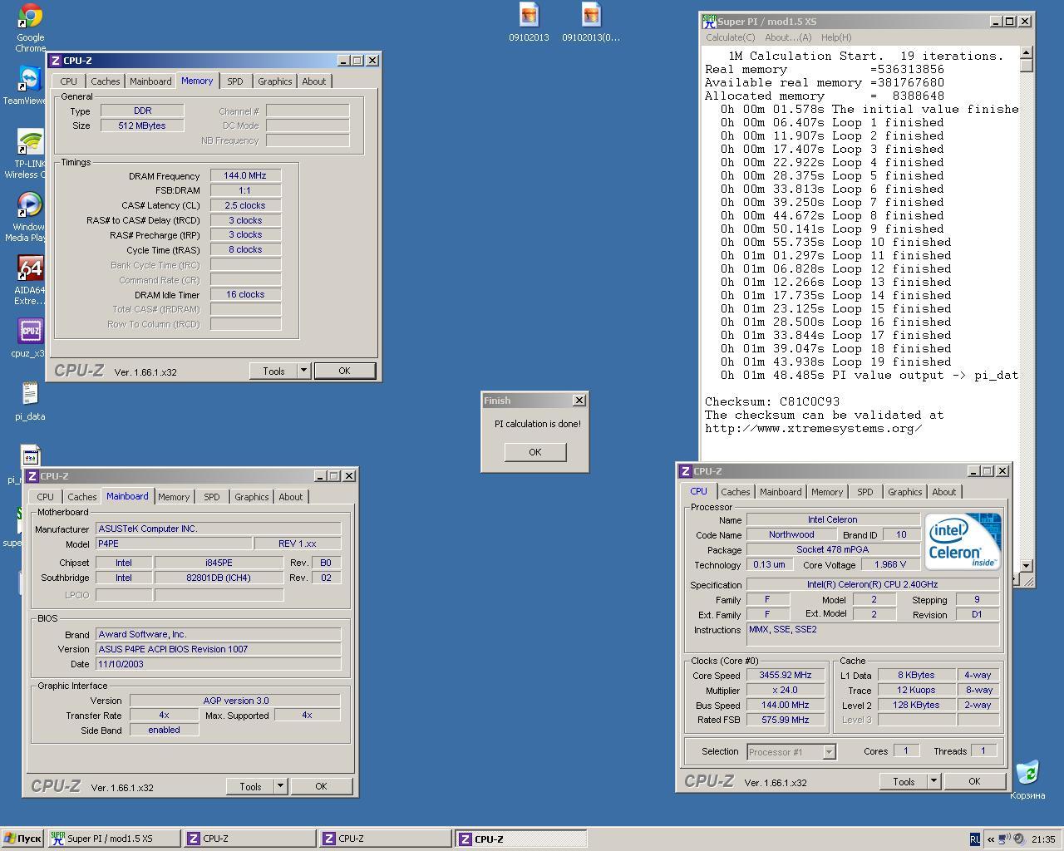The image size is (1064, 851).
Task: Click Super PI vertical scrollbar thumb
Action: 1027,66
